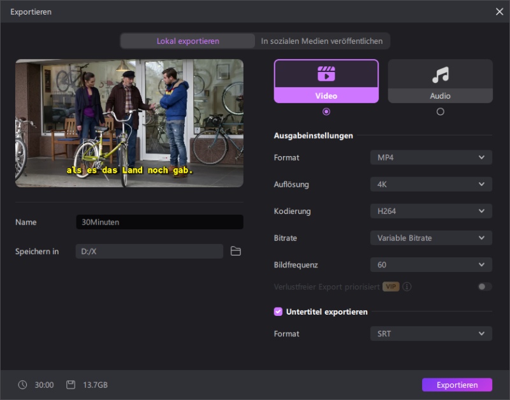Open the folder browse icon
Image resolution: width=510 pixels, height=400 pixels.
coord(236,252)
